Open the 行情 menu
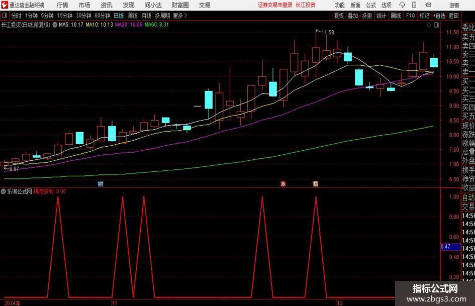The image size is (475, 306). pos(62,5)
